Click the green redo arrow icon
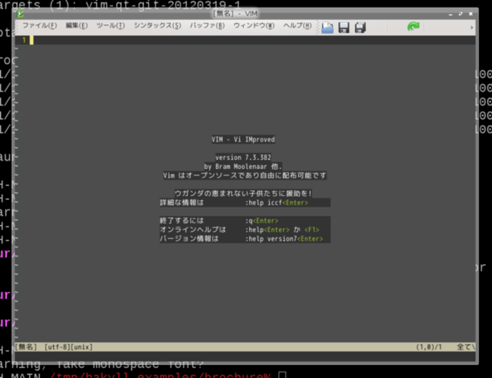This screenshot has width=492, height=378. (x=413, y=26)
